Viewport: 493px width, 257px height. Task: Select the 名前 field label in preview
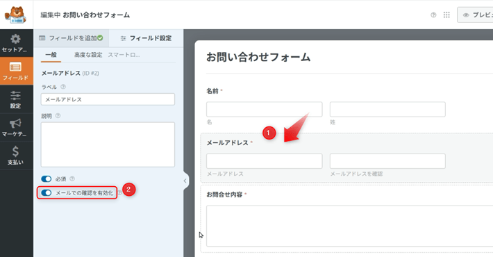tap(212, 91)
